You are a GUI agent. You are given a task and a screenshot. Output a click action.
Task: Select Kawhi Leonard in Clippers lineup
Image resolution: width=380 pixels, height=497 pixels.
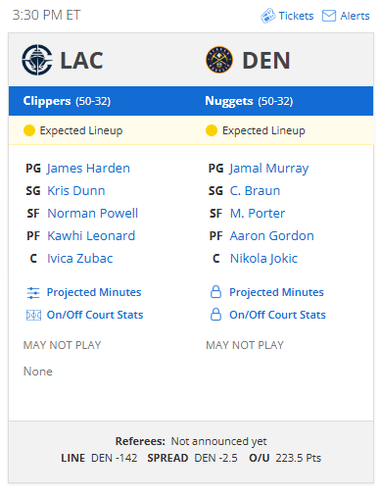click(91, 236)
